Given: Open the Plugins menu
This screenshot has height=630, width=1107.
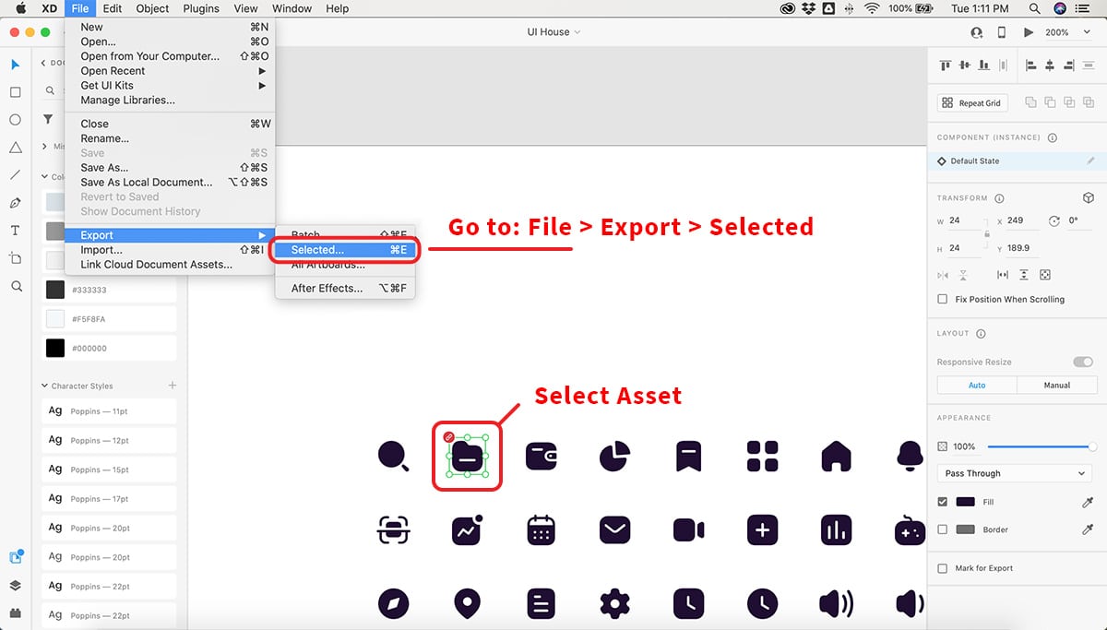Looking at the screenshot, I should click(200, 8).
